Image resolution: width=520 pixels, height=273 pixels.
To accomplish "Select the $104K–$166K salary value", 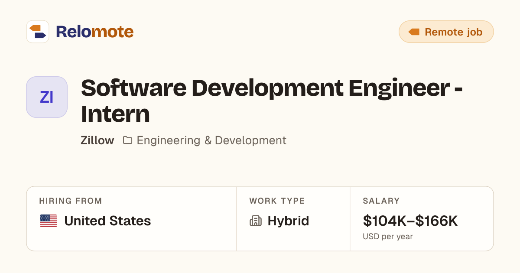I will click(x=410, y=221).
